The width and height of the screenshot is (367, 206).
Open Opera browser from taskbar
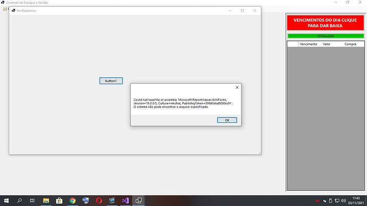click(x=99, y=201)
